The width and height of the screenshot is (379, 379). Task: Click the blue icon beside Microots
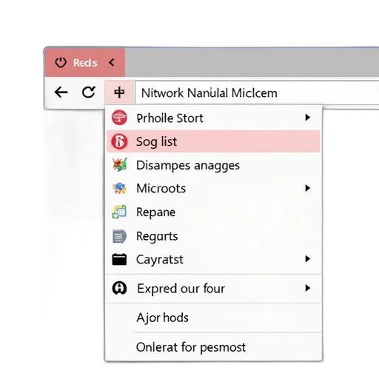tap(119, 188)
